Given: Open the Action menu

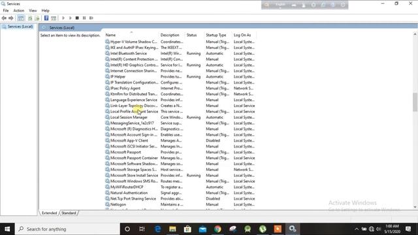Looking at the screenshot, I should point(19,10).
